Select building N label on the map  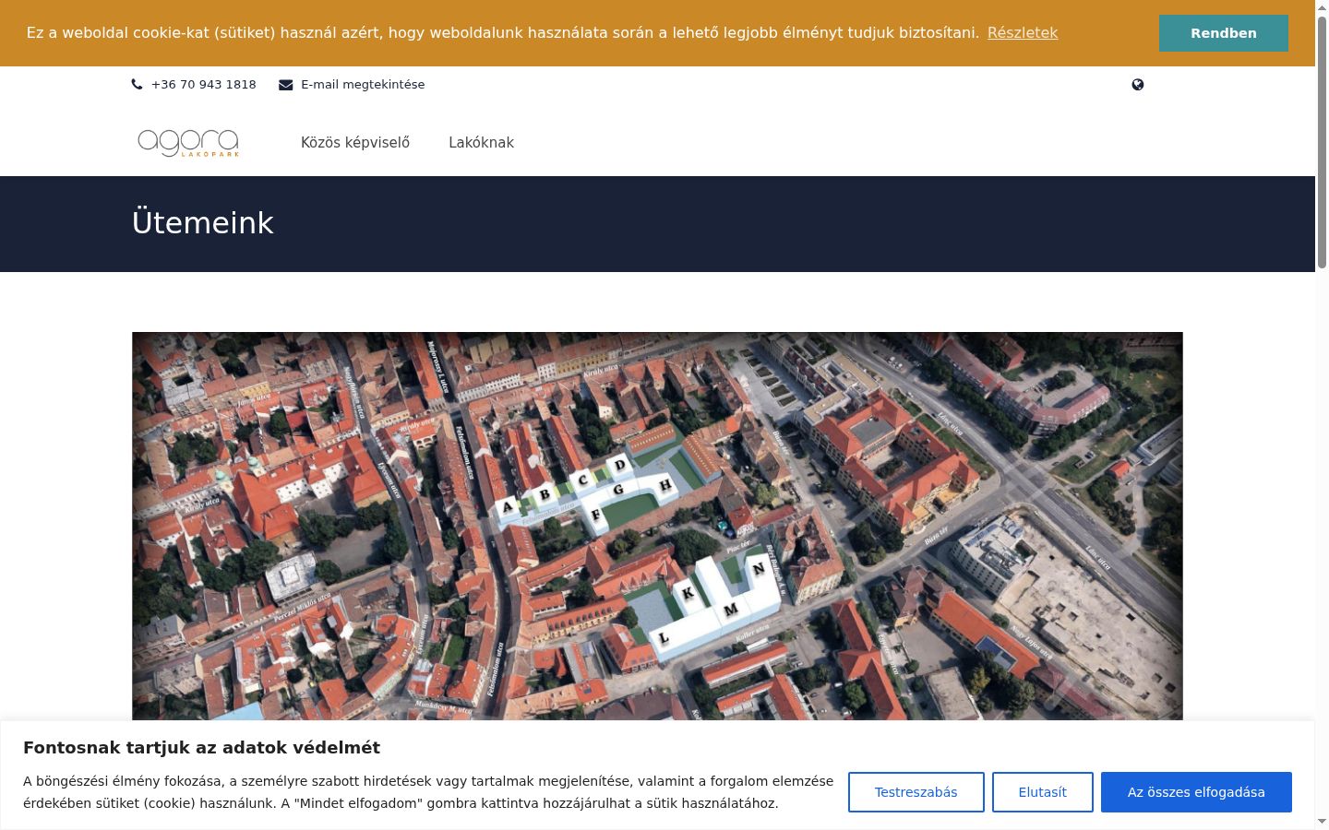[759, 569]
